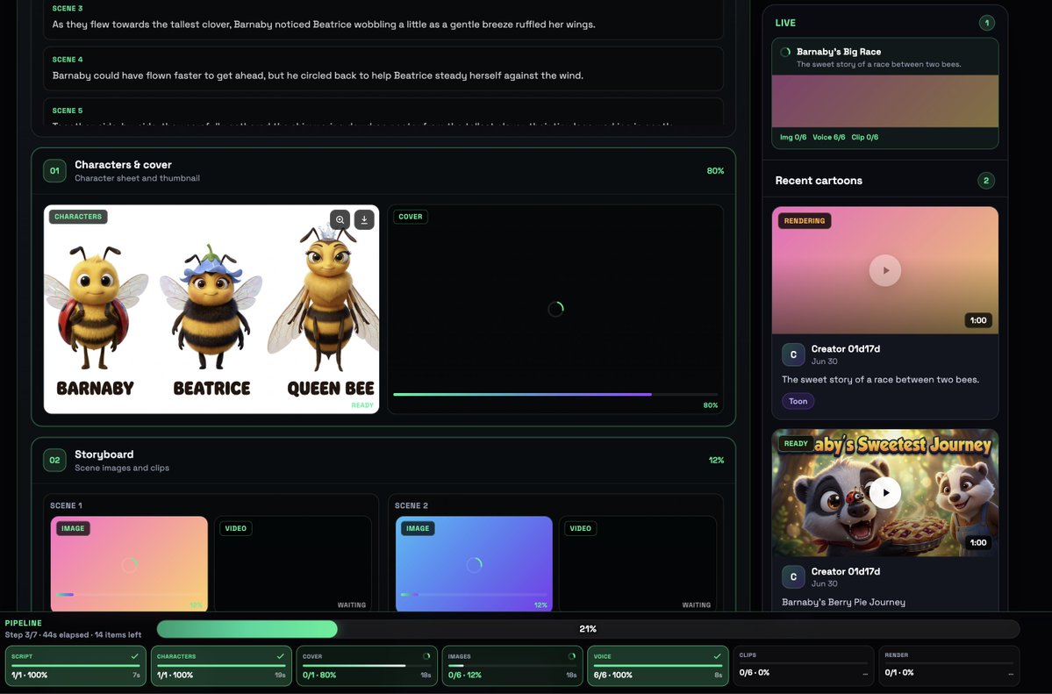Click the COVER label badge
The image size is (1052, 694).
[x=411, y=217]
